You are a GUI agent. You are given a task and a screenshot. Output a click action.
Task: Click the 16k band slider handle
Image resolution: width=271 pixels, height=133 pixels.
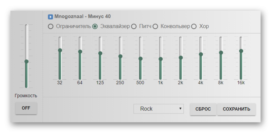(x=241, y=51)
